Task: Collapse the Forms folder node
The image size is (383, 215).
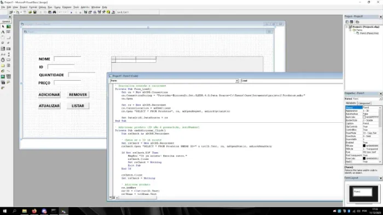Action: click(350, 30)
